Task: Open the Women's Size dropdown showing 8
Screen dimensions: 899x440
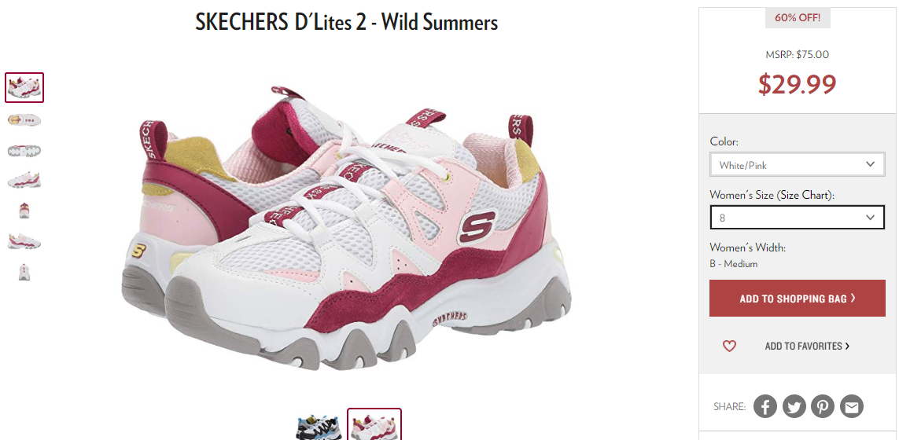Action: [x=797, y=218]
